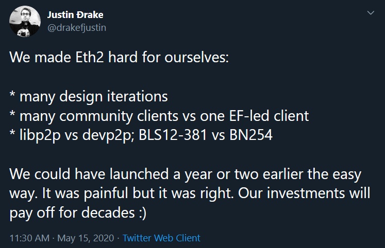Click the 'It was painful but it was right' sentence

[138, 193]
